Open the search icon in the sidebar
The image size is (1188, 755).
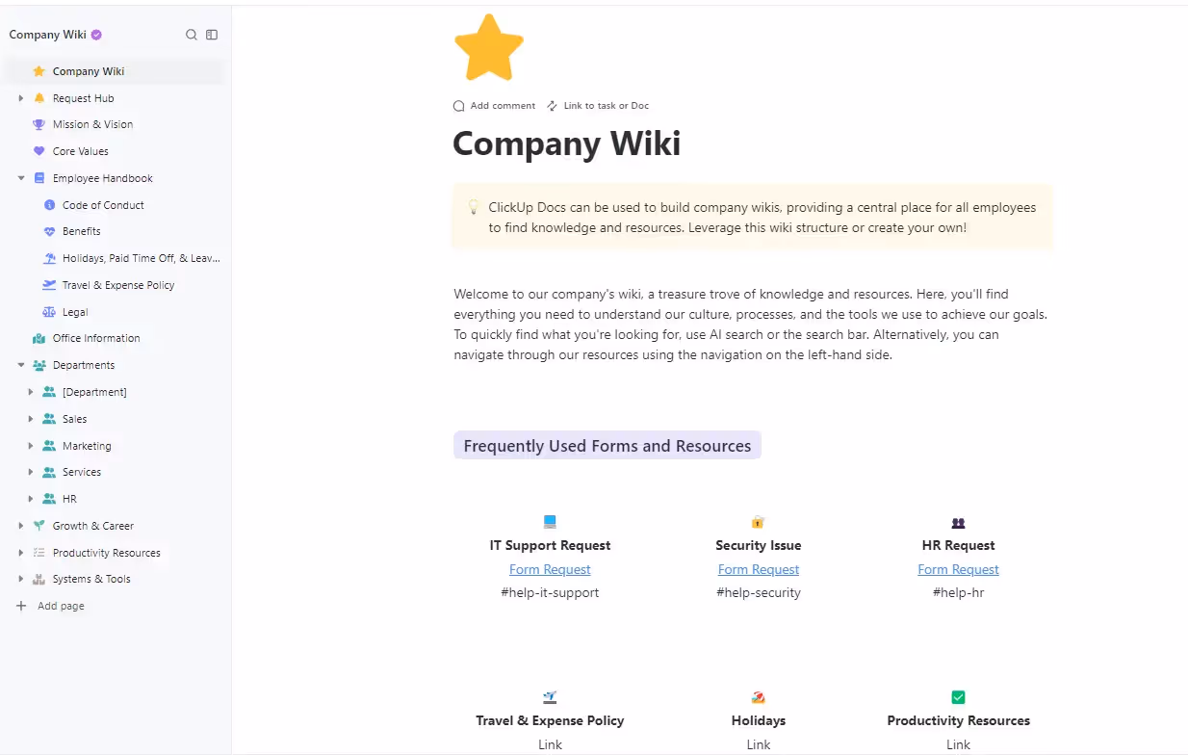pyautogui.click(x=192, y=34)
